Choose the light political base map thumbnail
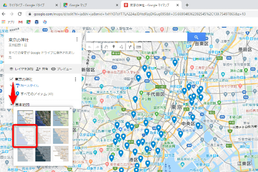Image resolution: width=258 pixels, height=172 pixels. [x=25, y=136]
